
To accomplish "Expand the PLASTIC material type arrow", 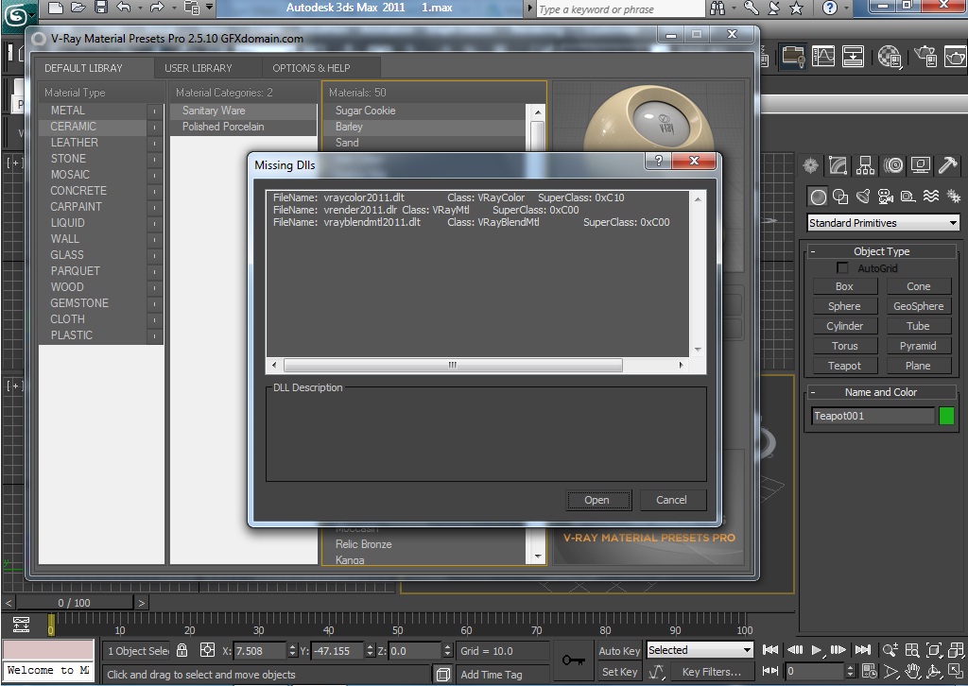I will [x=155, y=335].
